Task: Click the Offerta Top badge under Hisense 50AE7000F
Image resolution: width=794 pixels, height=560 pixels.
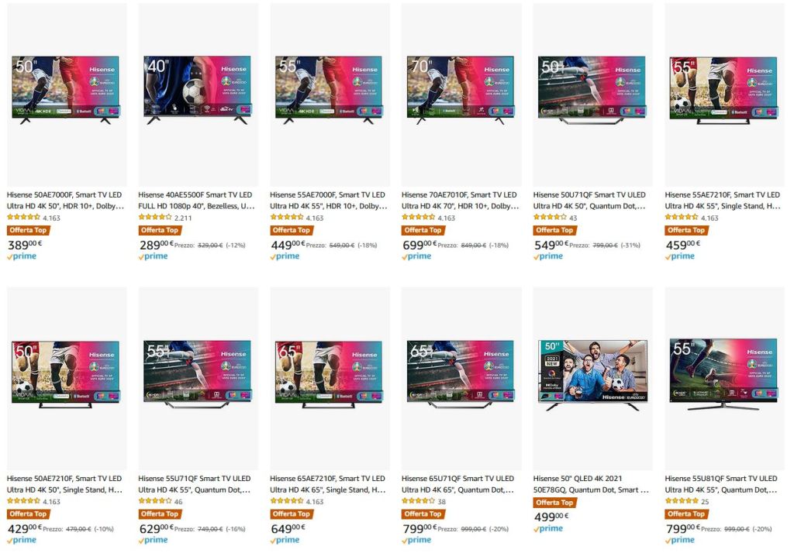Action: tap(29, 230)
